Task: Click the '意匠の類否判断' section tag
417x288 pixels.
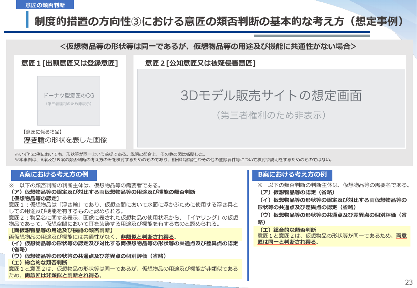Action: [x=45, y=5]
